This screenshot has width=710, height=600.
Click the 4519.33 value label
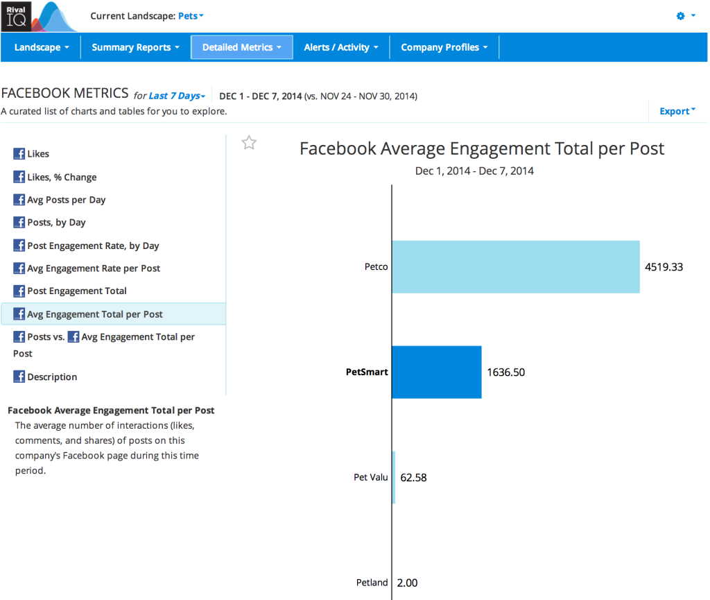(x=664, y=267)
